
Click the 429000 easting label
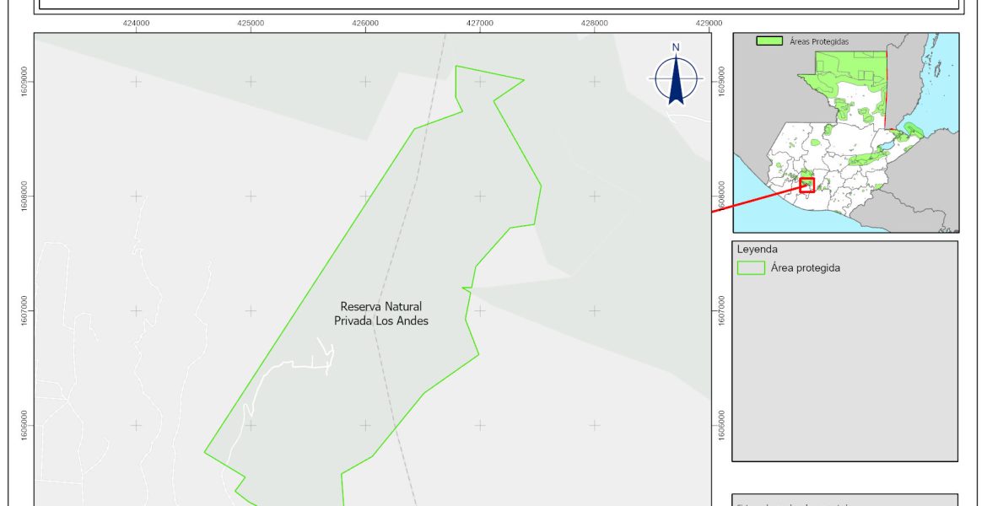click(709, 24)
